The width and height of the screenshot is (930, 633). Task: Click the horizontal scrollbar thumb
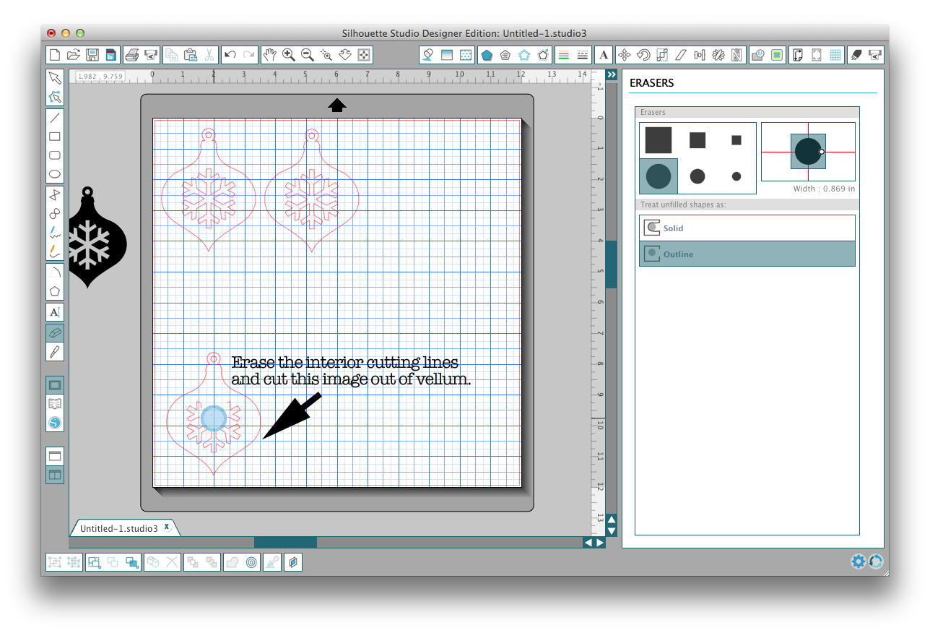point(285,542)
